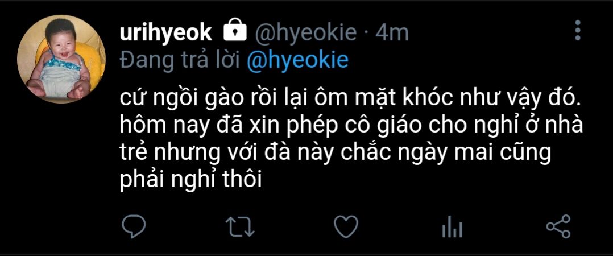Tap last tweet line 'phải nghỉ thôi'
The width and height of the screenshot is (613, 256).
(x=190, y=179)
